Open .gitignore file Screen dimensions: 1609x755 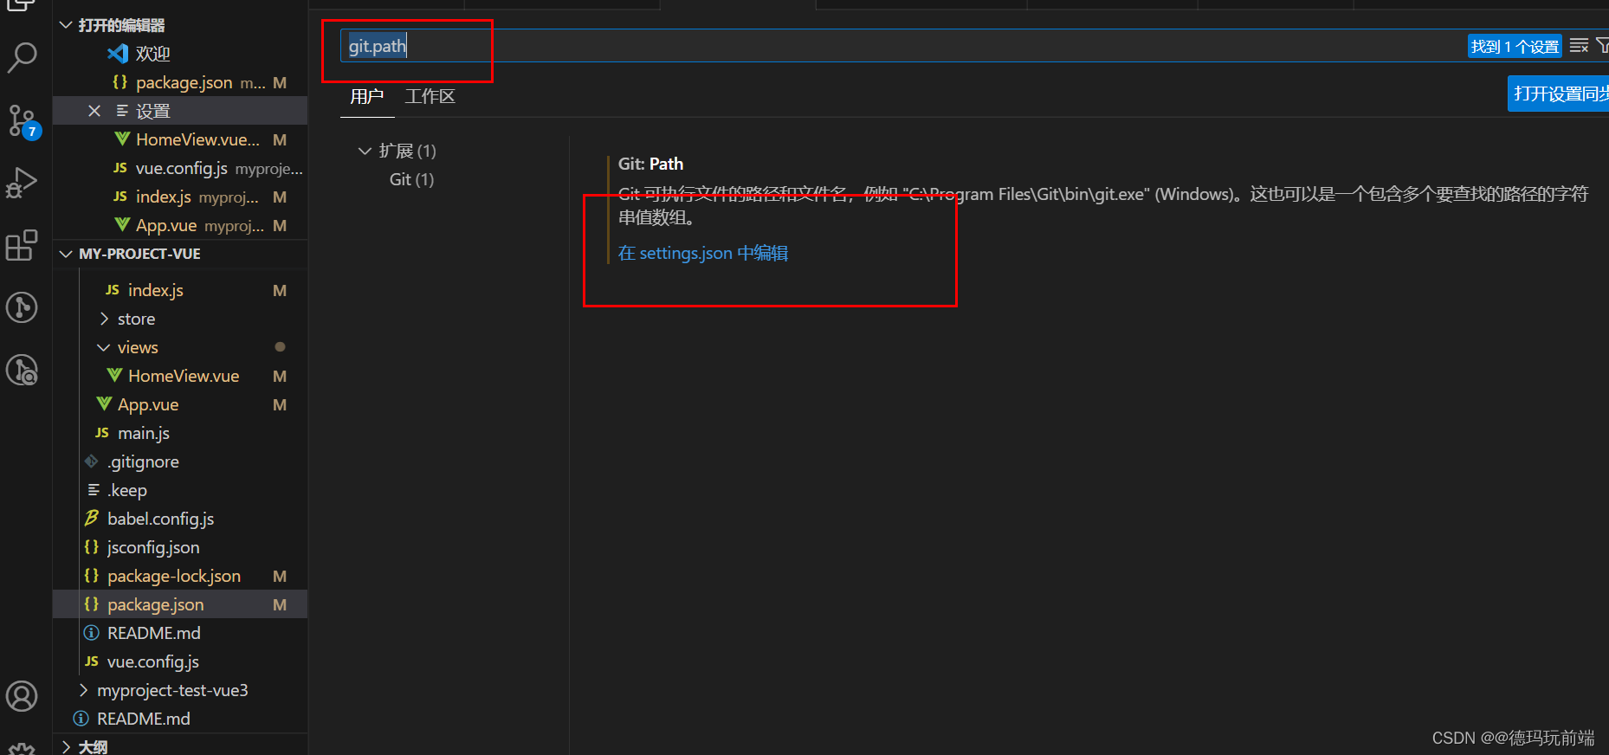coord(180,461)
